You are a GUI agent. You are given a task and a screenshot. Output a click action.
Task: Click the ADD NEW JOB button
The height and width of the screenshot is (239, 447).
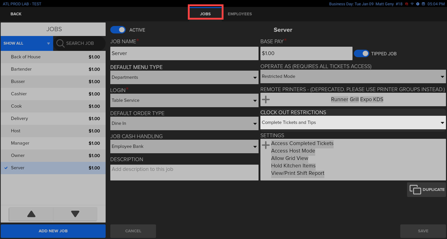click(53, 231)
